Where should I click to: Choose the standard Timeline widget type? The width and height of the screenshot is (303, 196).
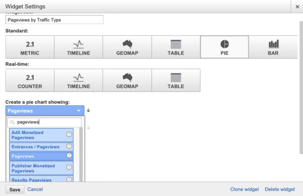[78, 47]
